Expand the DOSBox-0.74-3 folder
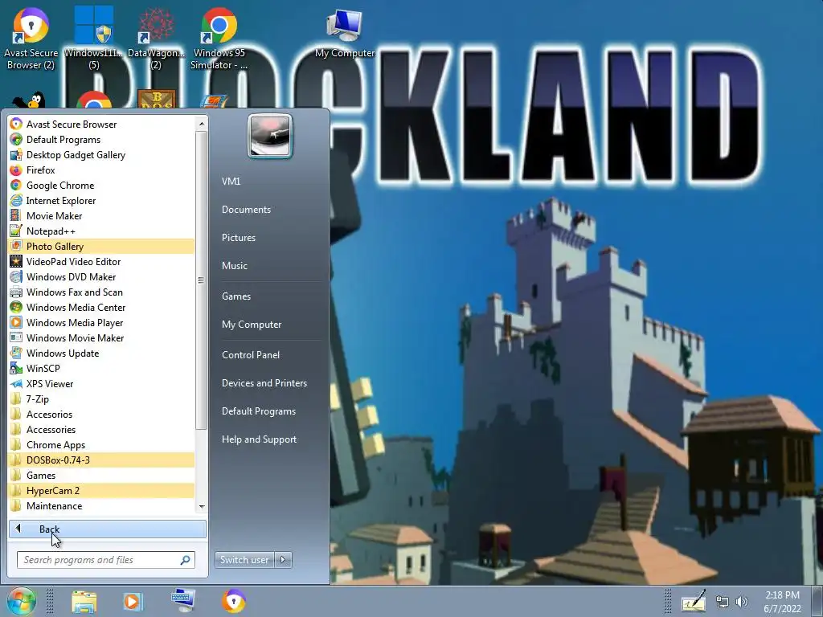 (102, 460)
